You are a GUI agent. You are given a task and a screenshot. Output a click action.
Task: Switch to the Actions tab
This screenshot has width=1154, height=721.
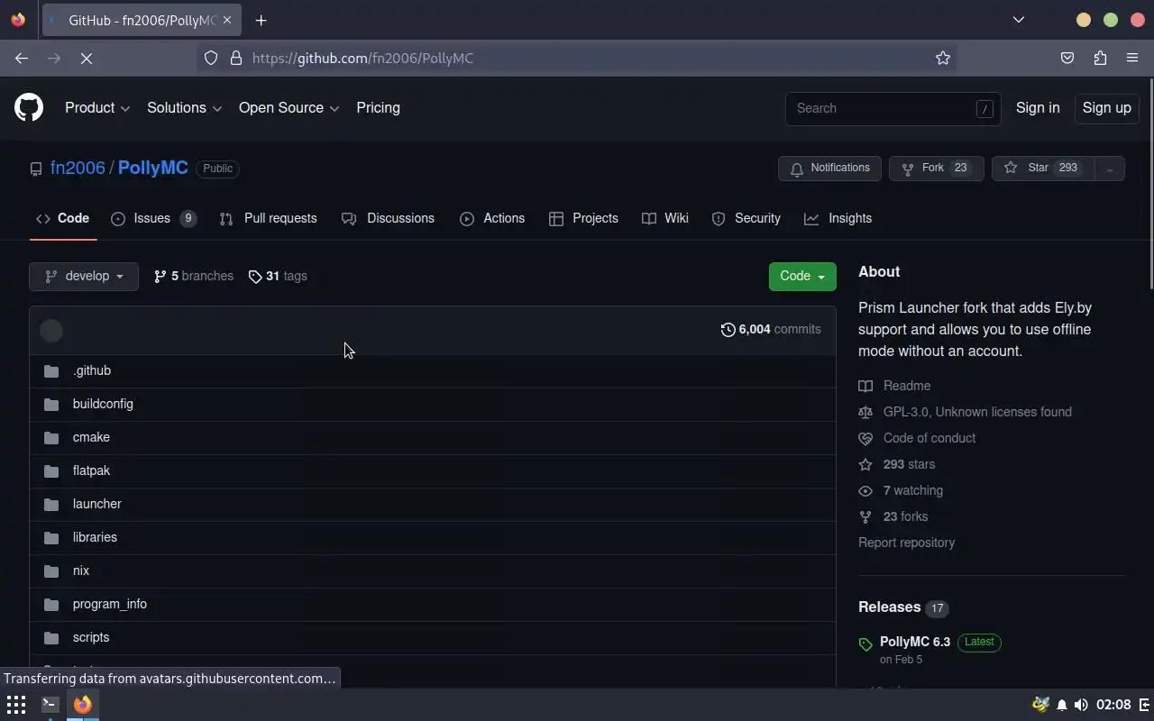click(x=491, y=219)
